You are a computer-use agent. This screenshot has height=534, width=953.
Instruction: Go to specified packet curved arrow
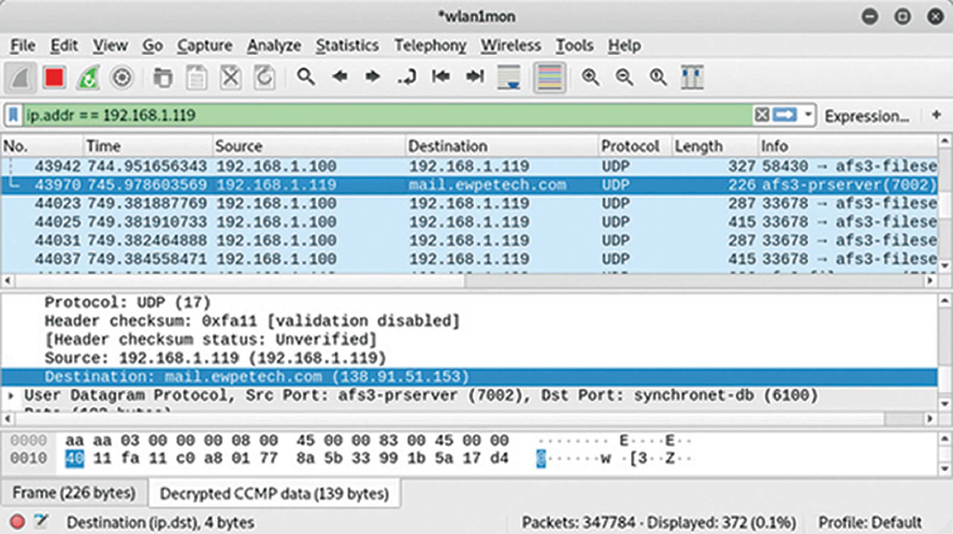tap(407, 77)
